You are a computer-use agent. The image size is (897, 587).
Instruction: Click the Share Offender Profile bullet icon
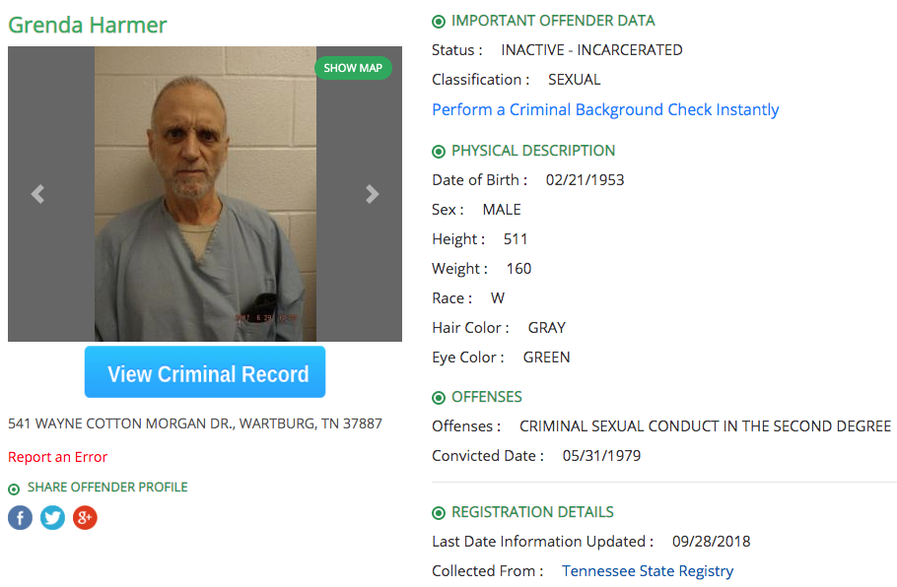14,489
